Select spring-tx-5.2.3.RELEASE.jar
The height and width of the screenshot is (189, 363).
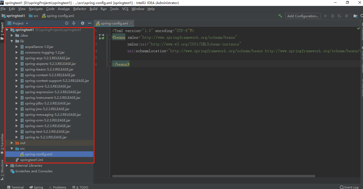coord(46,137)
